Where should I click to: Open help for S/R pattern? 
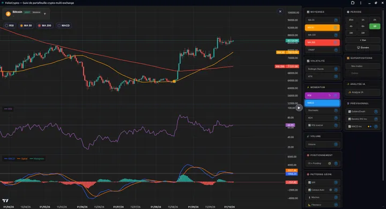click(336, 182)
